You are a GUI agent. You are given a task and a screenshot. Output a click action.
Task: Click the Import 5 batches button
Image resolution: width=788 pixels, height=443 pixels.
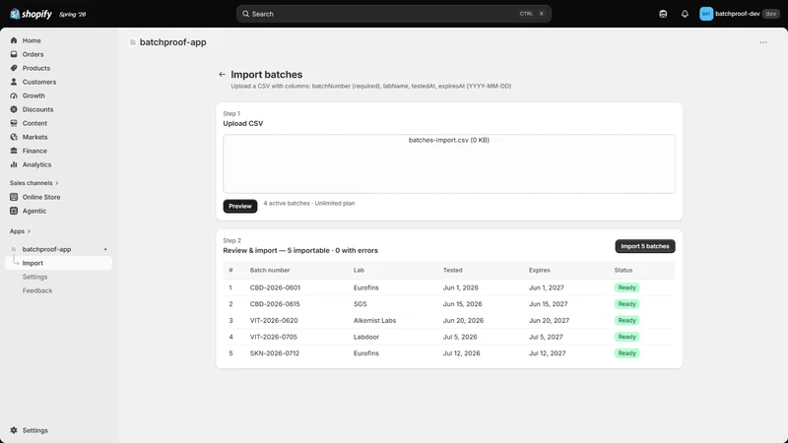click(645, 246)
